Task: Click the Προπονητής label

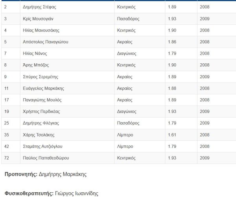Action: (x=21, y=174)
